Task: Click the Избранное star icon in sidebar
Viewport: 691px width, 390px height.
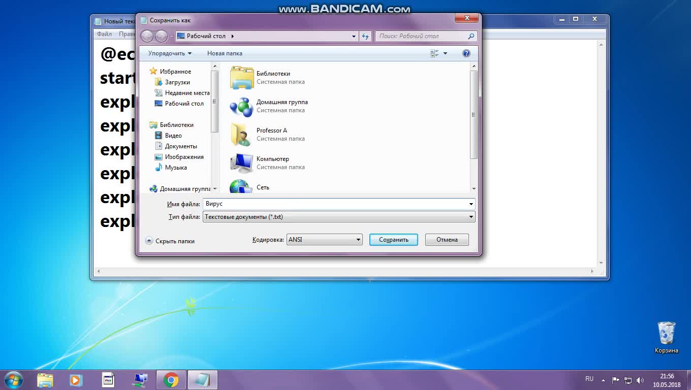Action: (x=153, y=72)
